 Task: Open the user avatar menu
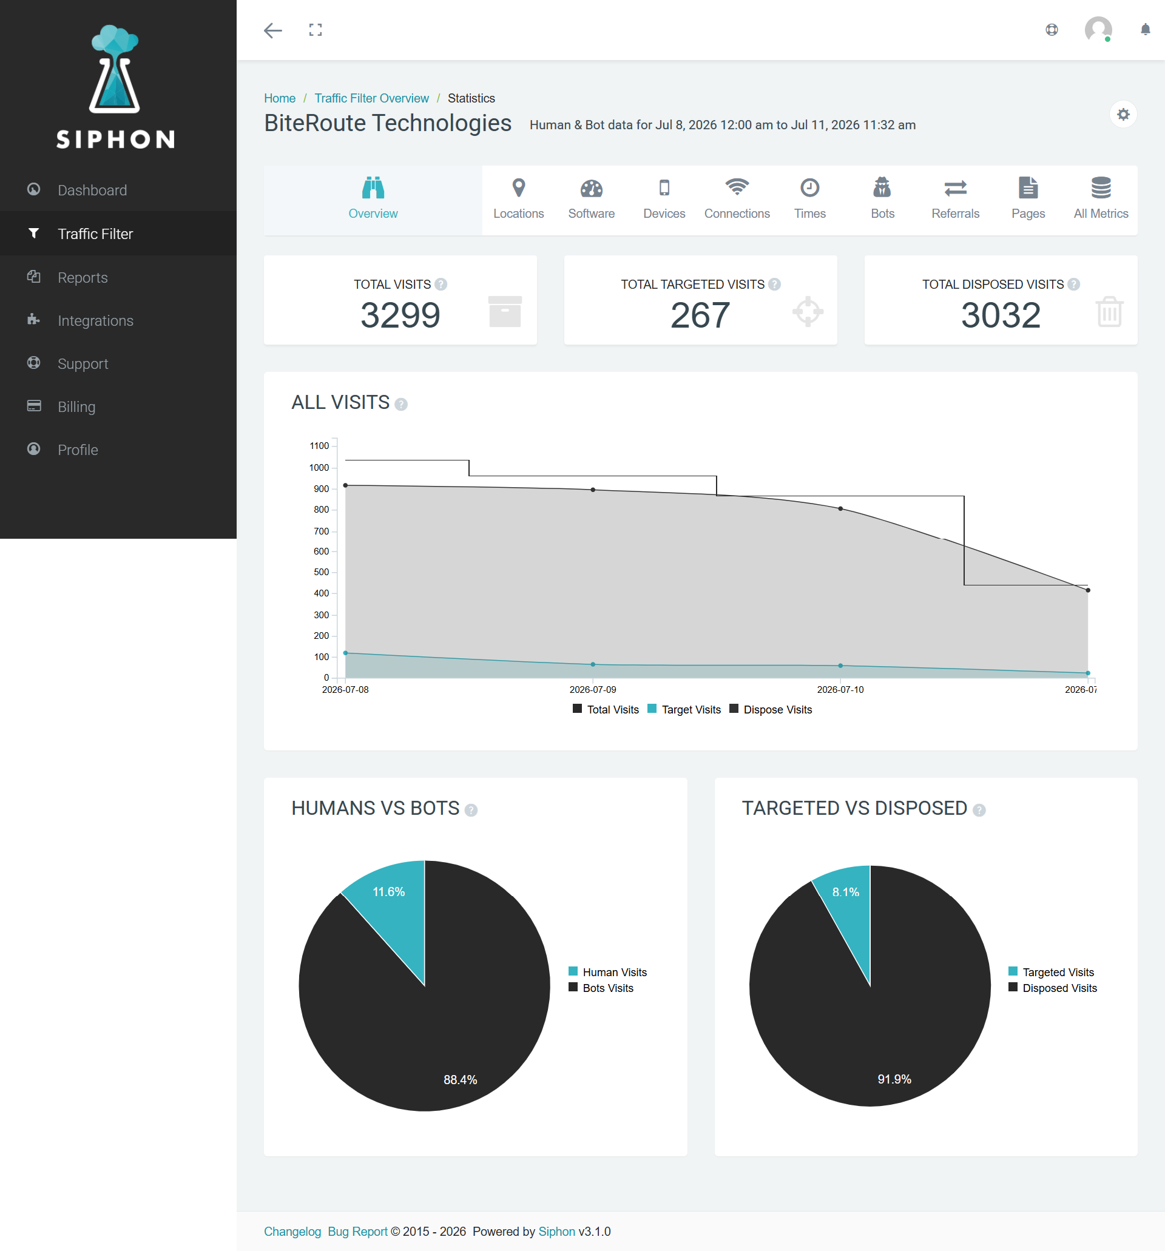click(1098, 30)
